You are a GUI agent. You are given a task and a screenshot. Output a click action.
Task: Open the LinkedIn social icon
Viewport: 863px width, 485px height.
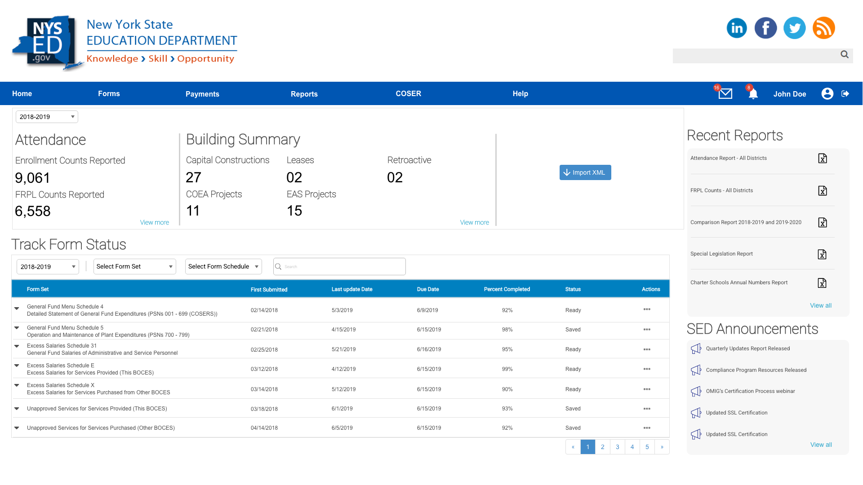point(737,28)
